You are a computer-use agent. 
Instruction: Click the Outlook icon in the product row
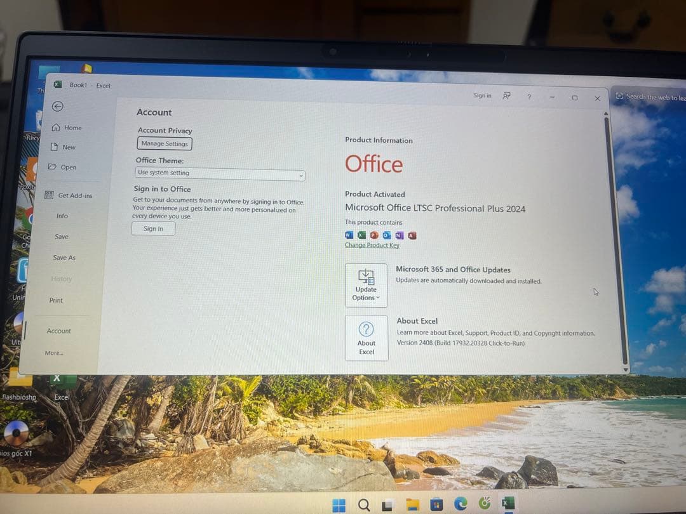click(387, 235)
